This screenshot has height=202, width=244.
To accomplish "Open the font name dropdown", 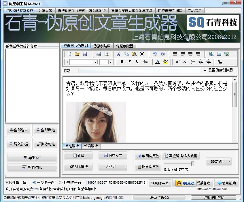I will click(95, 62).
